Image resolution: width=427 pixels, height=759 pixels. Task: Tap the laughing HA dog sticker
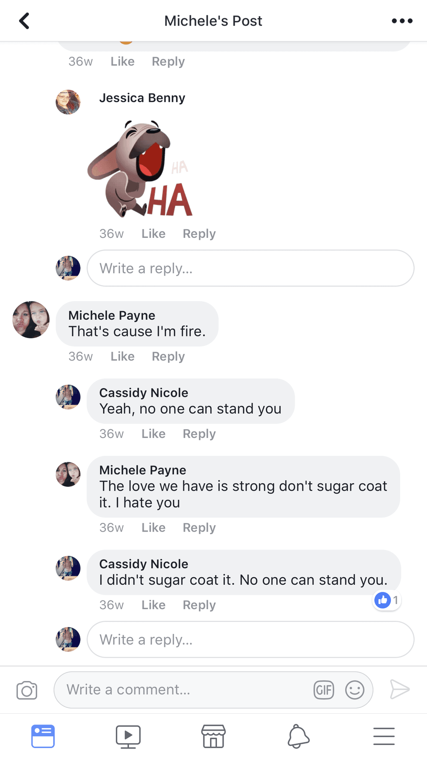click(139, 169)
